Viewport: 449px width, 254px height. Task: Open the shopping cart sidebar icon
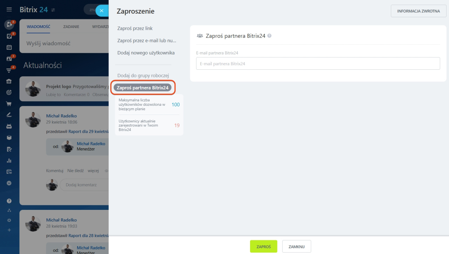pyautogui.click(x=9, y=104)
